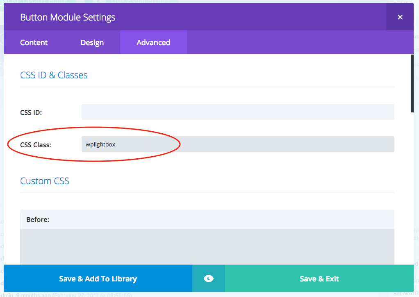This screenshot has height=297, width=419.
Task: Close the Button Module Settings dialog
Action: click(400, 17)
